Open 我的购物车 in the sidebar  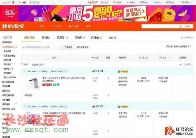pyautogui.click(x=7, y=42)
